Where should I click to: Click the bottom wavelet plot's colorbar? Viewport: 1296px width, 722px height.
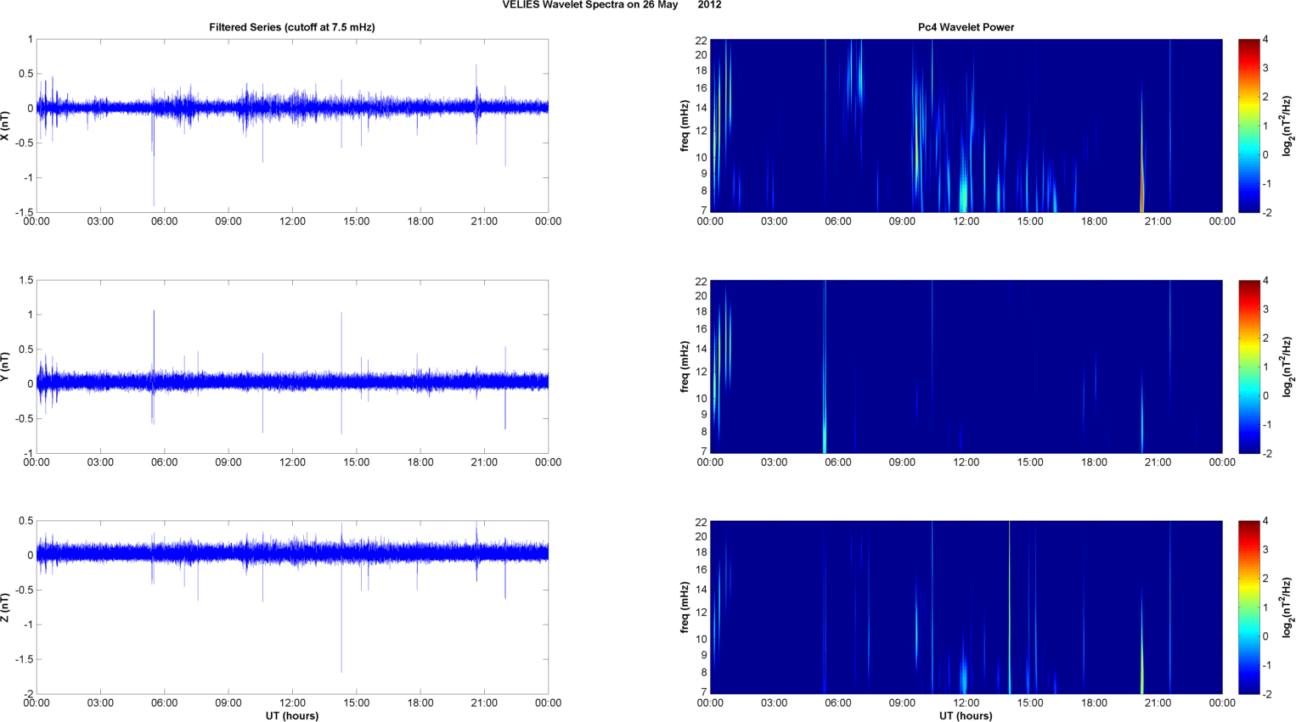point(1248,607)
